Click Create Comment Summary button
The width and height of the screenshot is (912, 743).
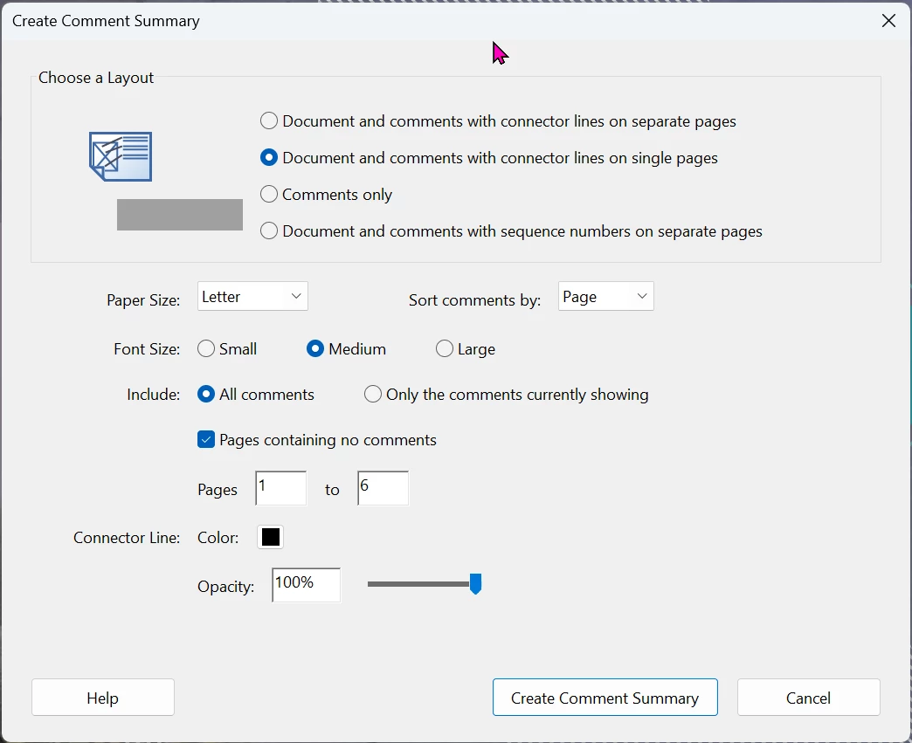click(x=605, y=698)
